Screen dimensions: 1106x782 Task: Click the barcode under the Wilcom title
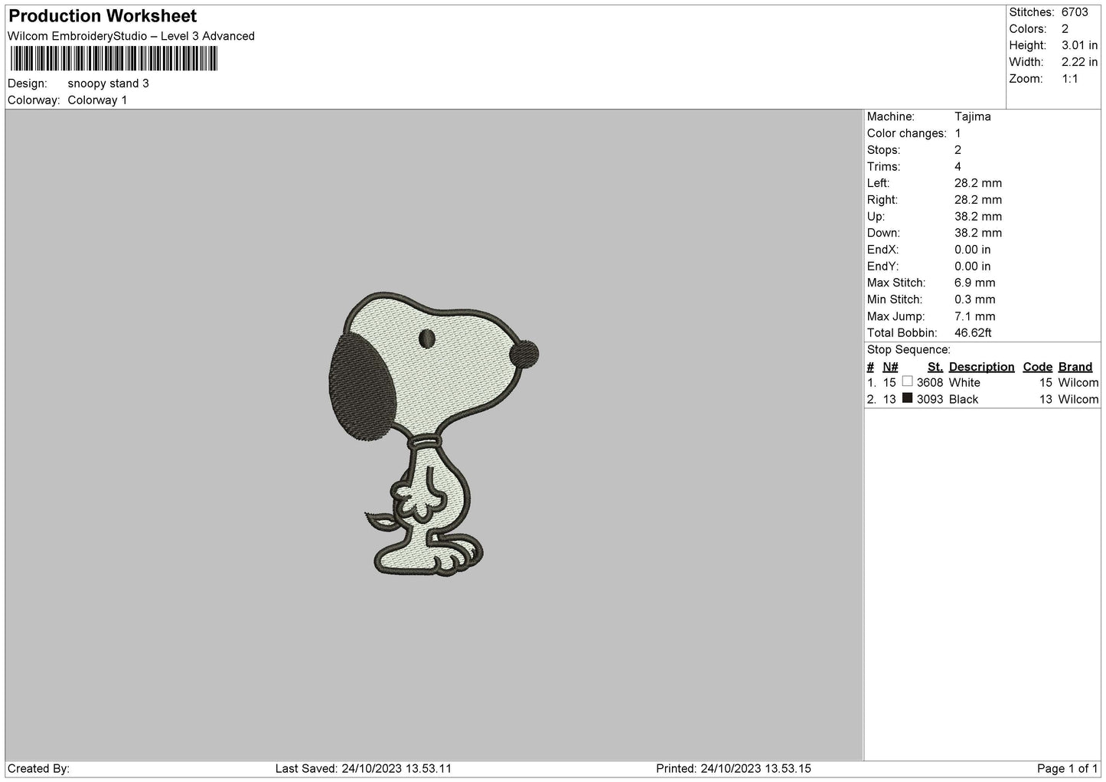(114, 59)
